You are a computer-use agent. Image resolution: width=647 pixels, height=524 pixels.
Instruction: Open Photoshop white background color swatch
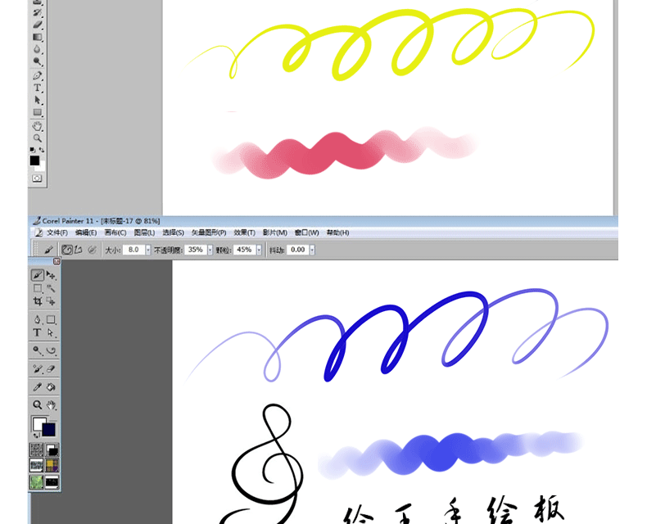point(40,167)
